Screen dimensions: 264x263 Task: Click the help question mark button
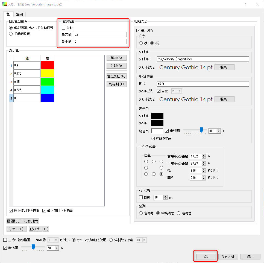245,4
